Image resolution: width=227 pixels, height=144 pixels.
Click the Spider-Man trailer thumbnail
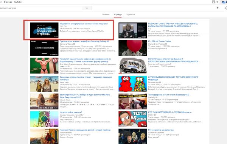coord(44,136)
